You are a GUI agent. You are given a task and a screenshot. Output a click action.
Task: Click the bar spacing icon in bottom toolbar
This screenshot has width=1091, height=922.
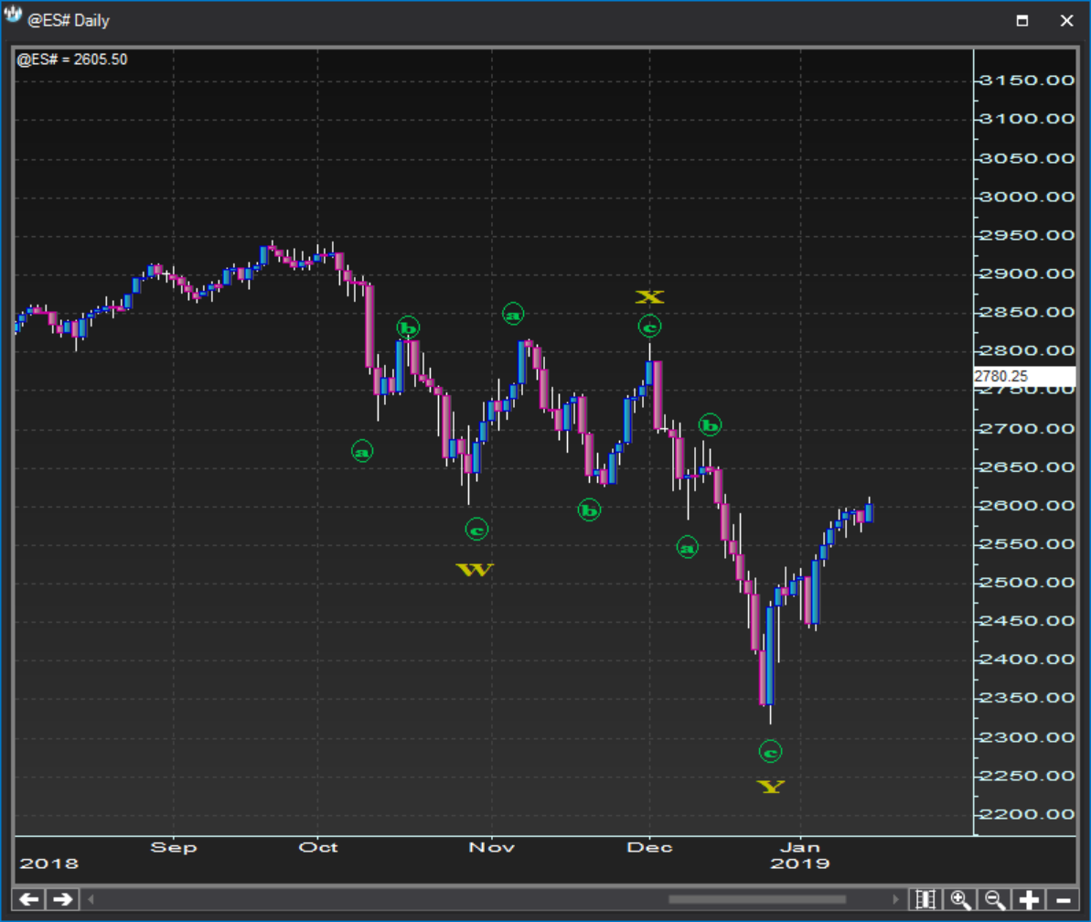(x=925, y=900)
